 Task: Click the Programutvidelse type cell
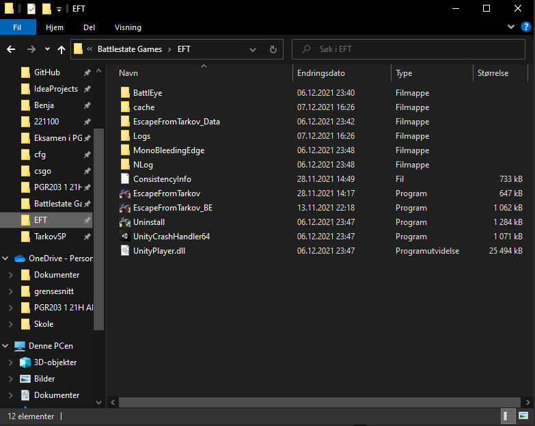(x=427, y=251)
